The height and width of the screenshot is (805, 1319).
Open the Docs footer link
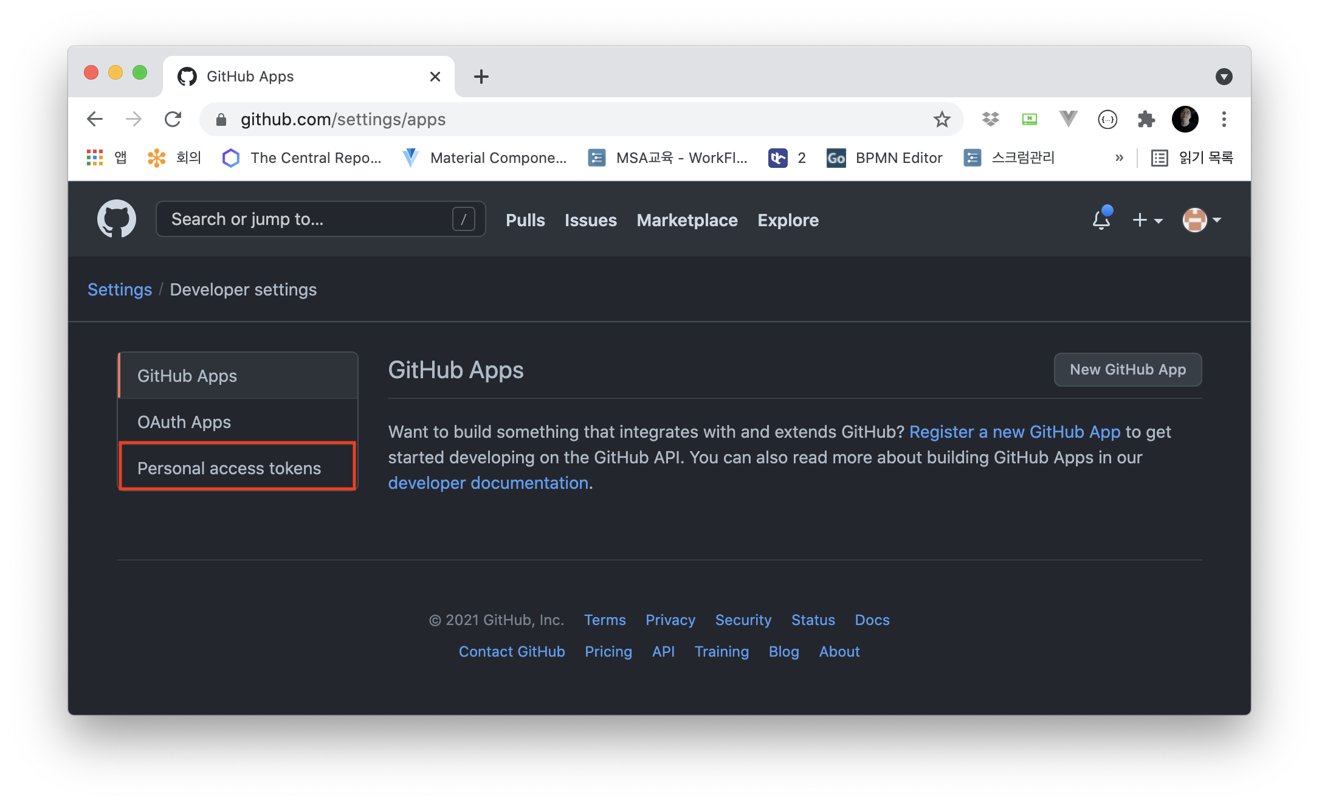[x=872, y=620]
